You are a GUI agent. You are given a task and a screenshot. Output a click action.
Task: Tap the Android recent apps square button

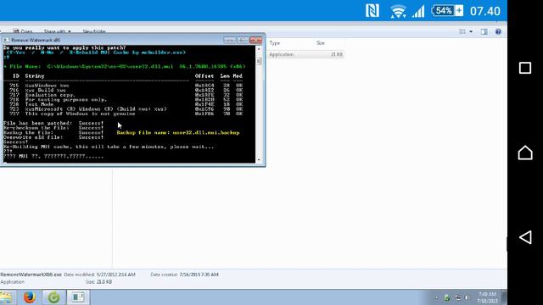525,68
